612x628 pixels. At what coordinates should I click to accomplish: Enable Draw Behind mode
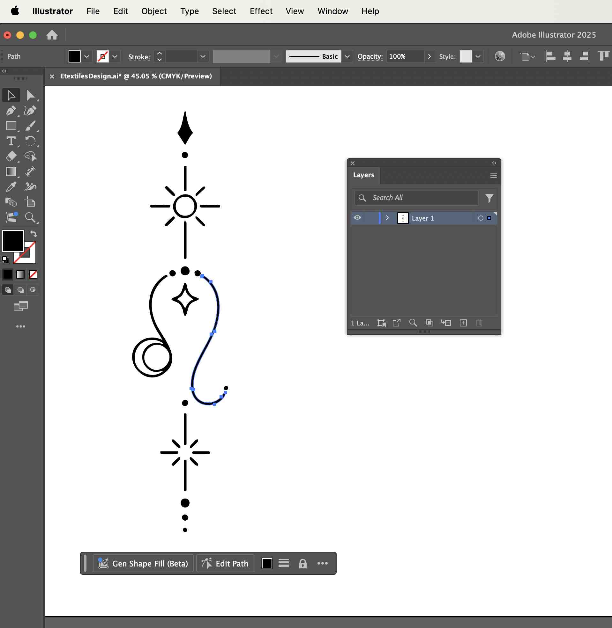(x=20, y=290)
